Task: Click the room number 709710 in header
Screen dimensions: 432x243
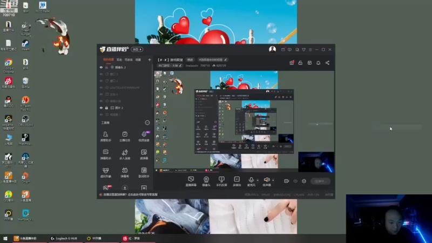Action: click(x=205, y=65)
